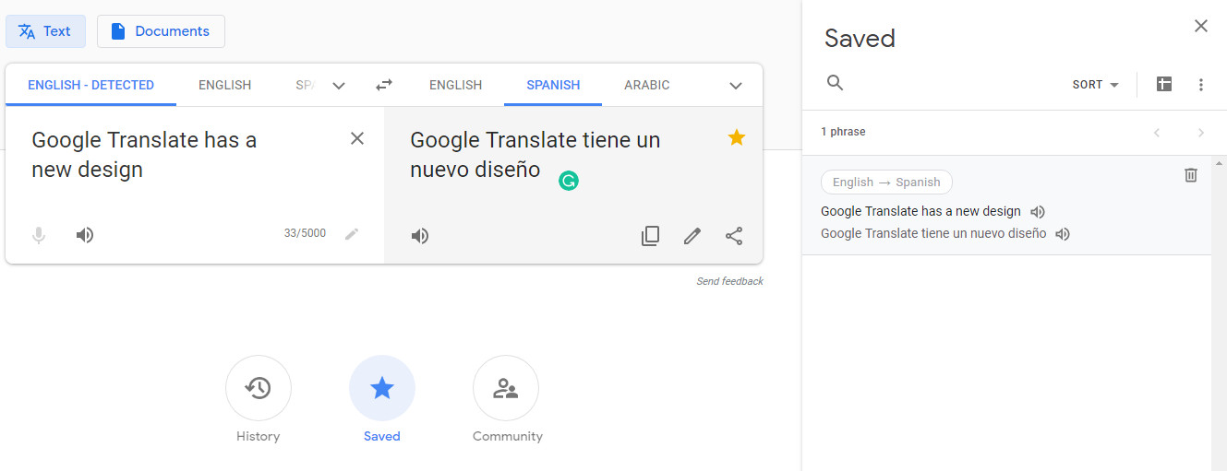Clear the source text with X
This screenshot has width=1227, height=471.
[357, 138]
